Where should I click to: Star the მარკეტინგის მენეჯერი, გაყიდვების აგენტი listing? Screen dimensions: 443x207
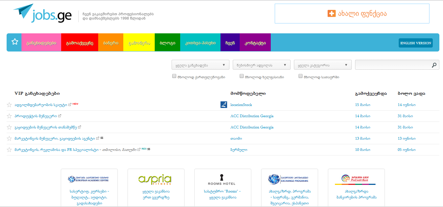(x=9, y=139)
